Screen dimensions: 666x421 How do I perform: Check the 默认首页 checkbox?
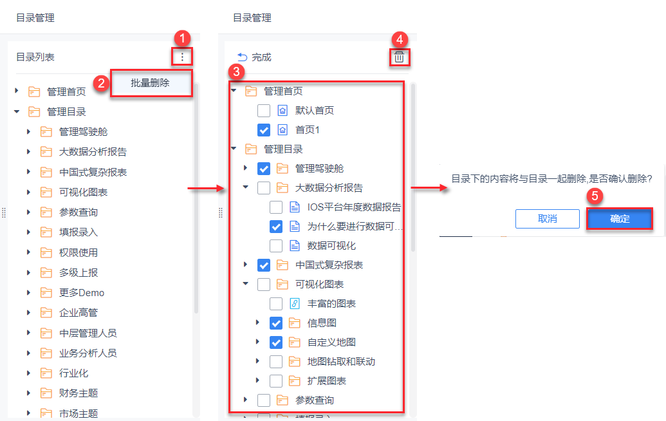click(264, 111)
